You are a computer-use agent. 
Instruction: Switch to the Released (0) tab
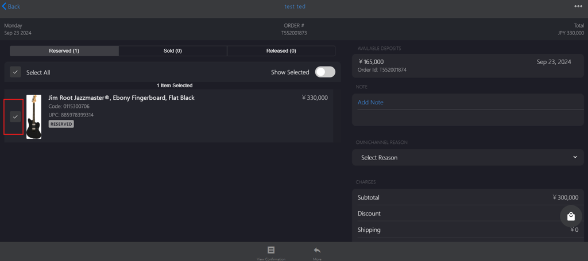(281, 51)
